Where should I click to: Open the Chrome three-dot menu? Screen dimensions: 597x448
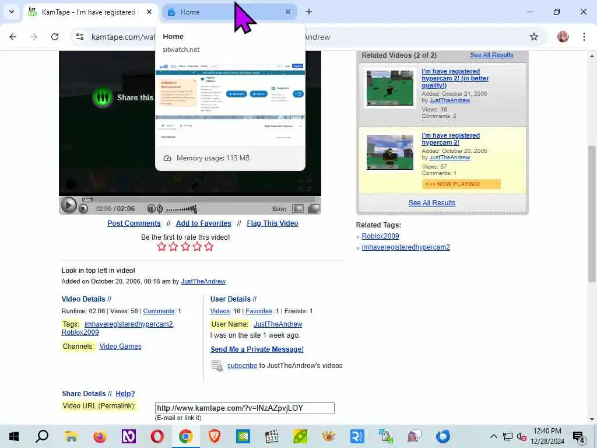pos(584,37)
